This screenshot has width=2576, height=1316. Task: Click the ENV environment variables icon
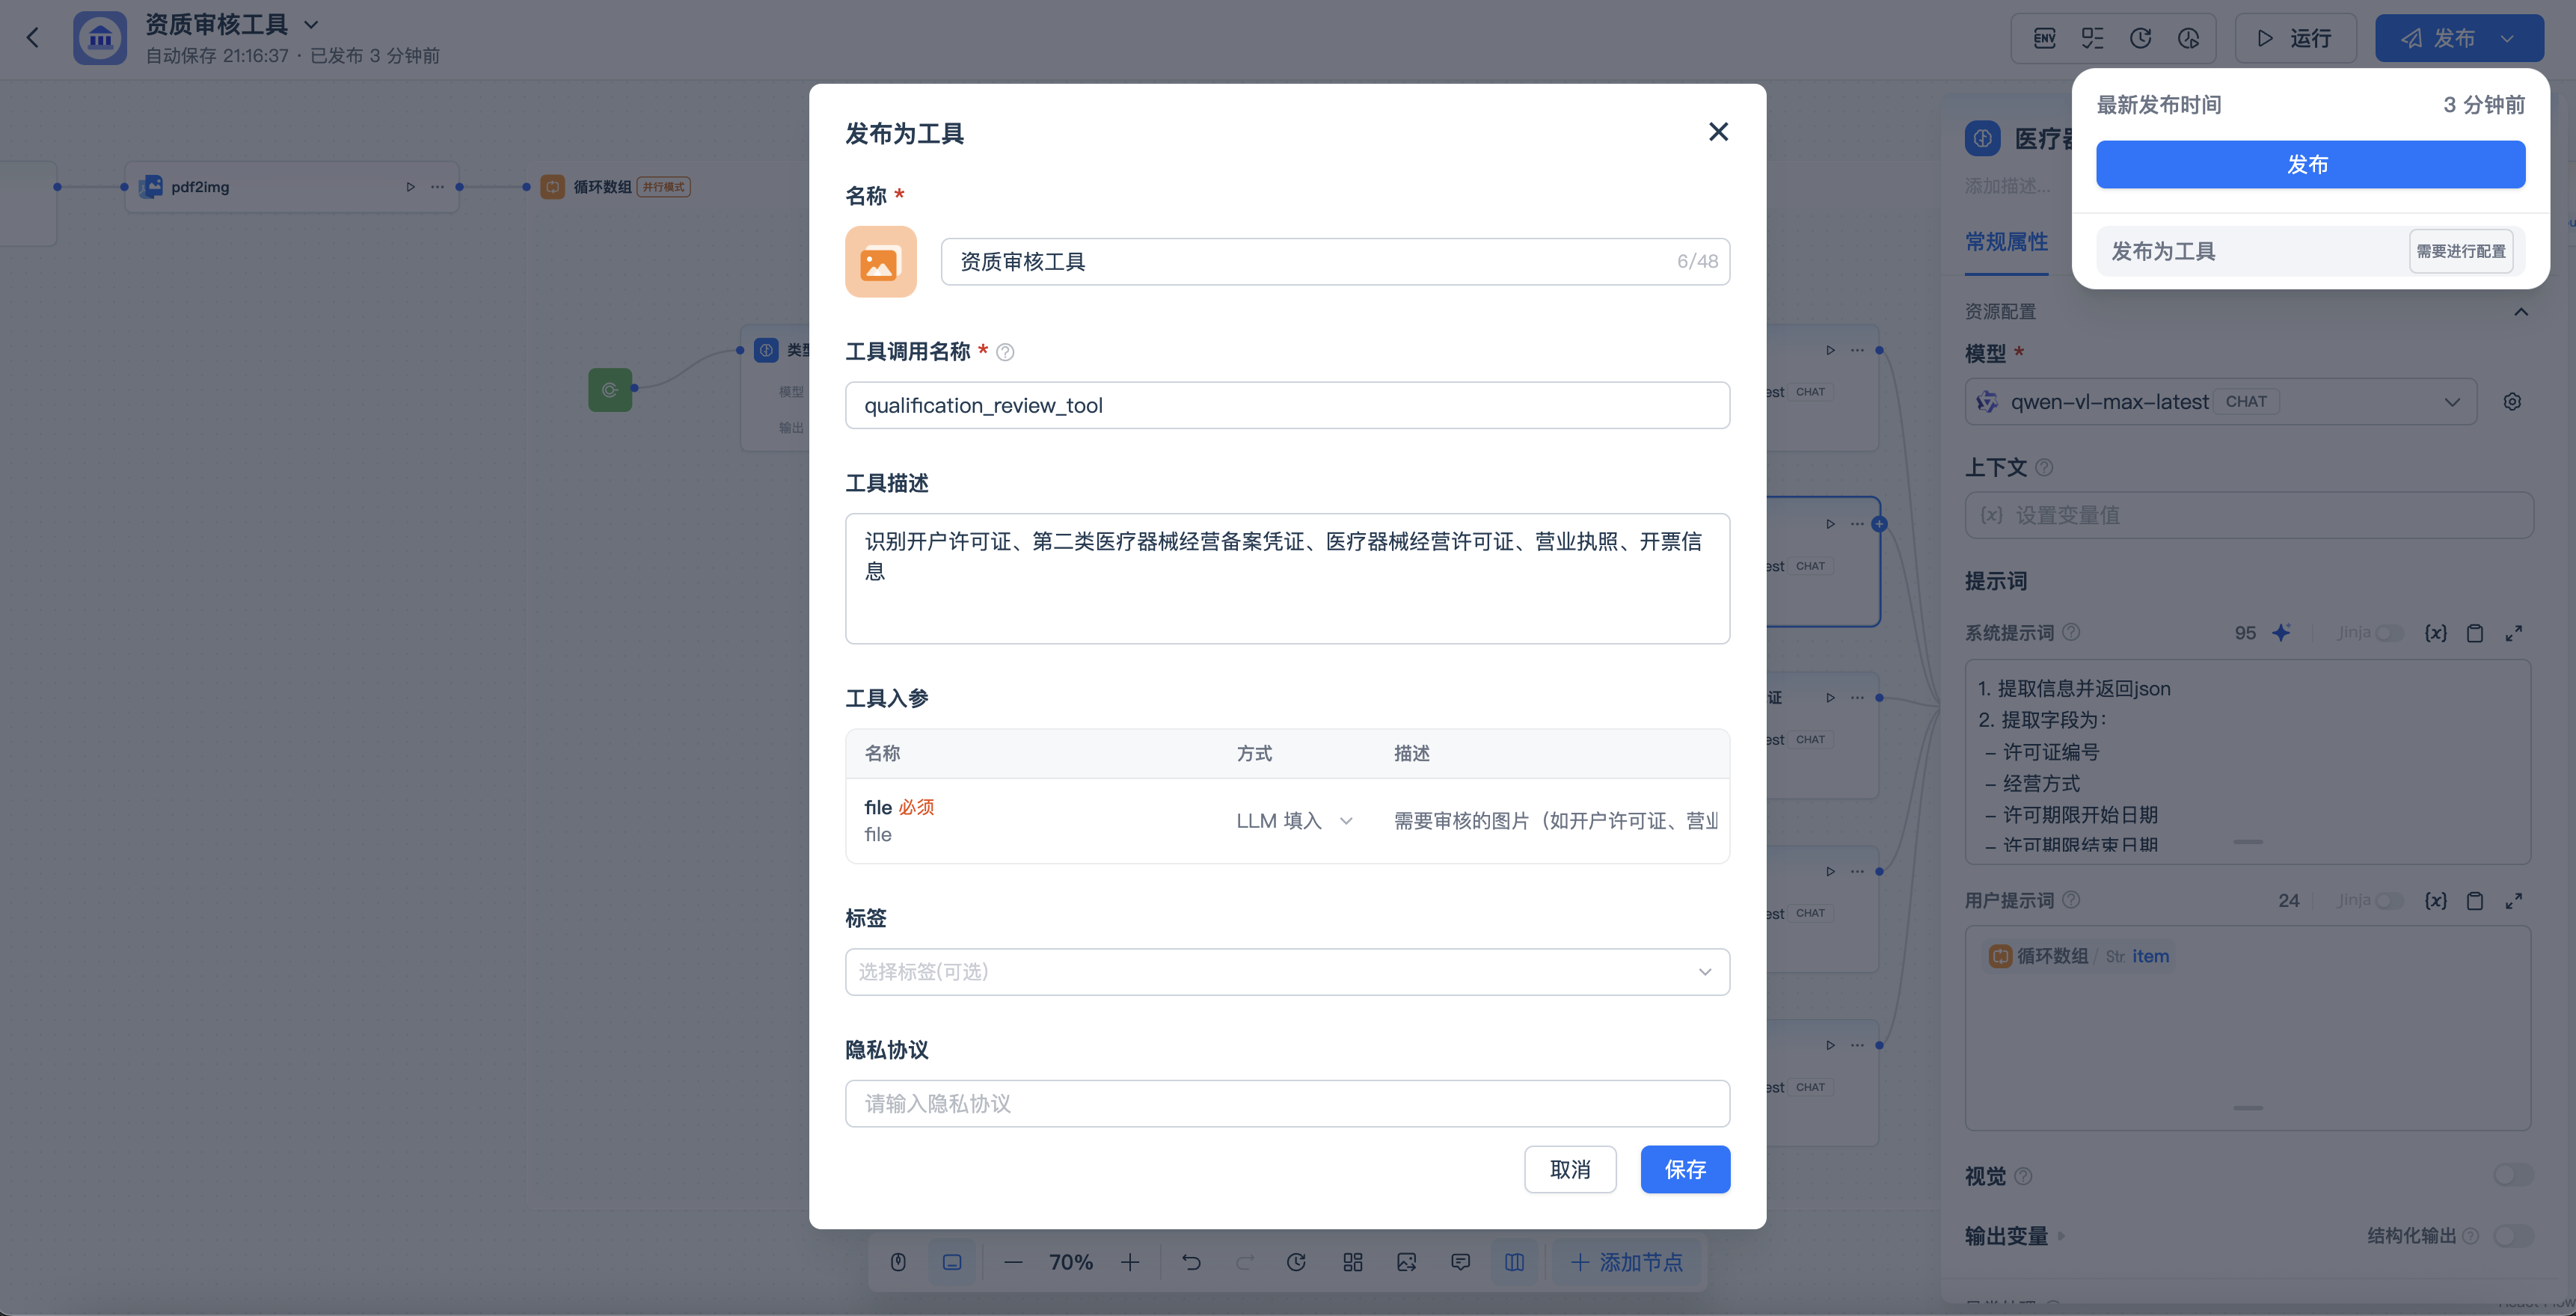tap(2044, 38)
